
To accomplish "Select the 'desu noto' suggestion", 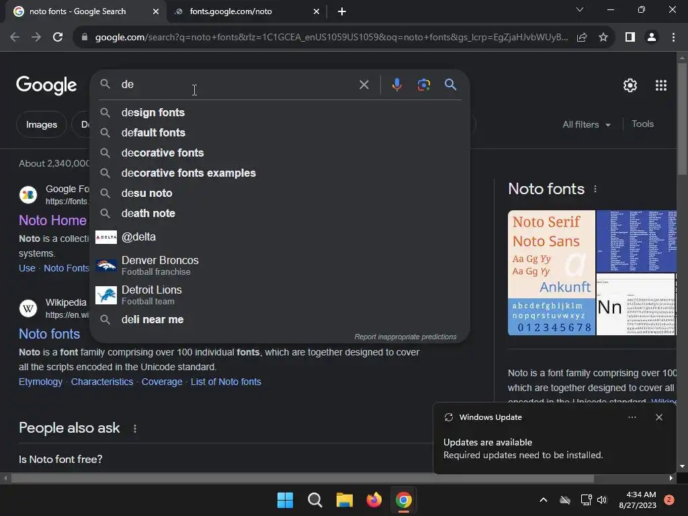I will (x=279, y=193).
